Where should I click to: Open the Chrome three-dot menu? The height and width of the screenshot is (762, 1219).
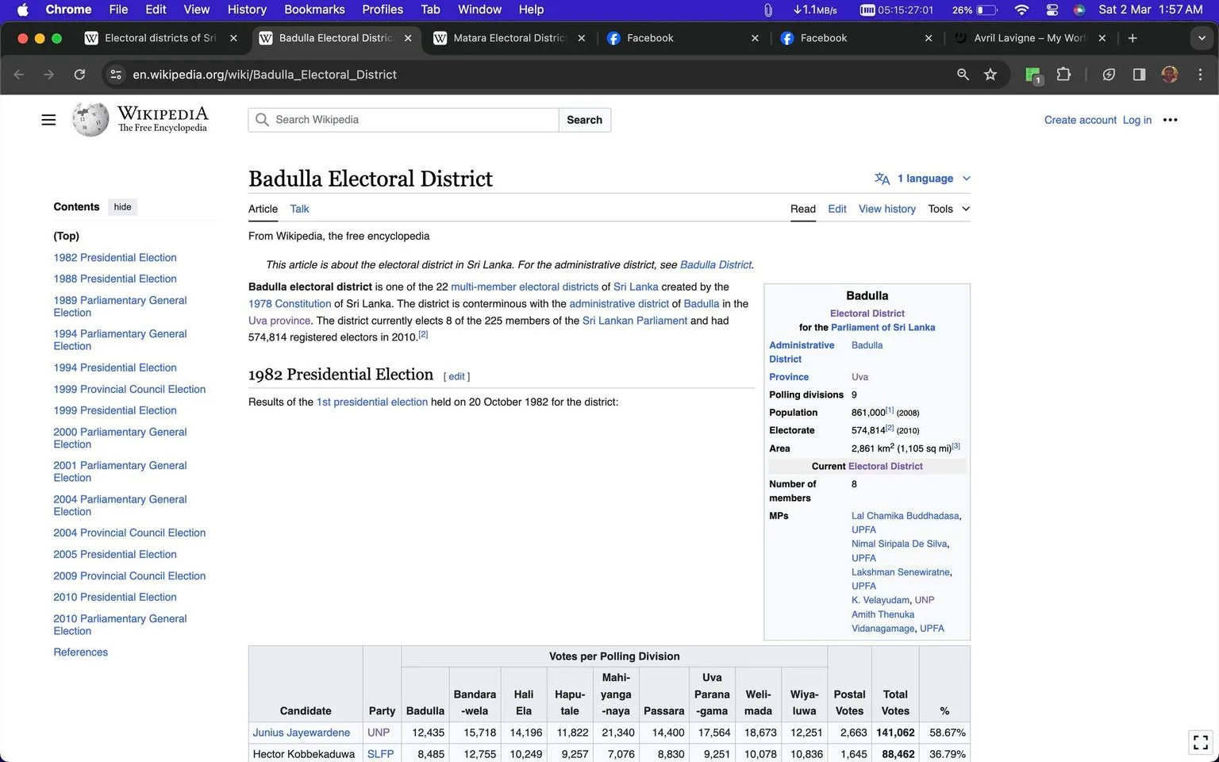[x=1200, y=75]
